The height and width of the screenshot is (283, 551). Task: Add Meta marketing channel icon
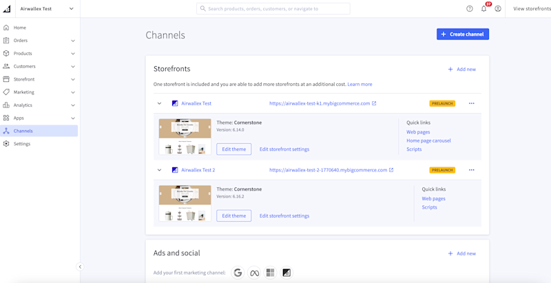click(254, 273)
